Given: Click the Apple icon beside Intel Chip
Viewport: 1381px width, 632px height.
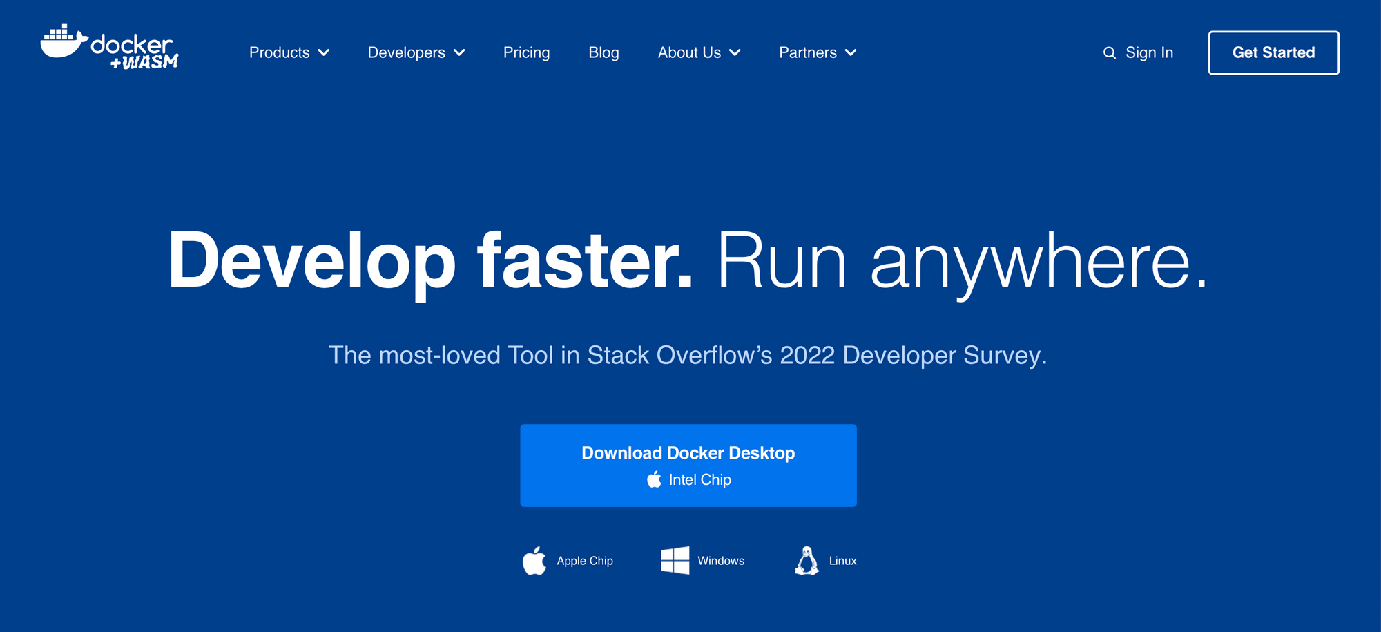Looking at the screenshot, I should point(654,479).
